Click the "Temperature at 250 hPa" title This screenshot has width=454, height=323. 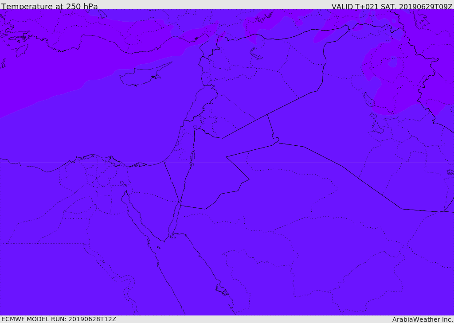pyautogui.click(x=49, y=6)
